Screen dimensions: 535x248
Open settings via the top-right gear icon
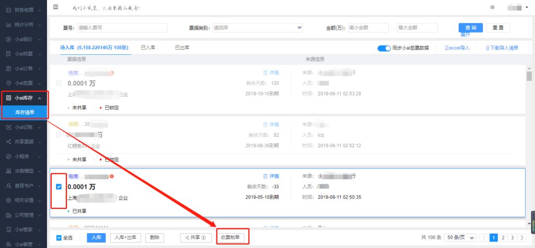[x=492, y=7]
